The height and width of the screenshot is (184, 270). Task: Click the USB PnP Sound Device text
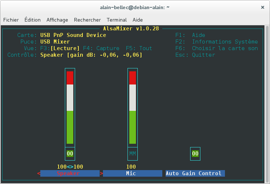tap(73, 35)
